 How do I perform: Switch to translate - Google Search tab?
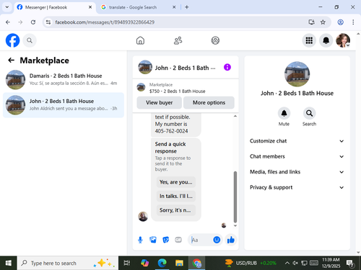coord(139,7)
